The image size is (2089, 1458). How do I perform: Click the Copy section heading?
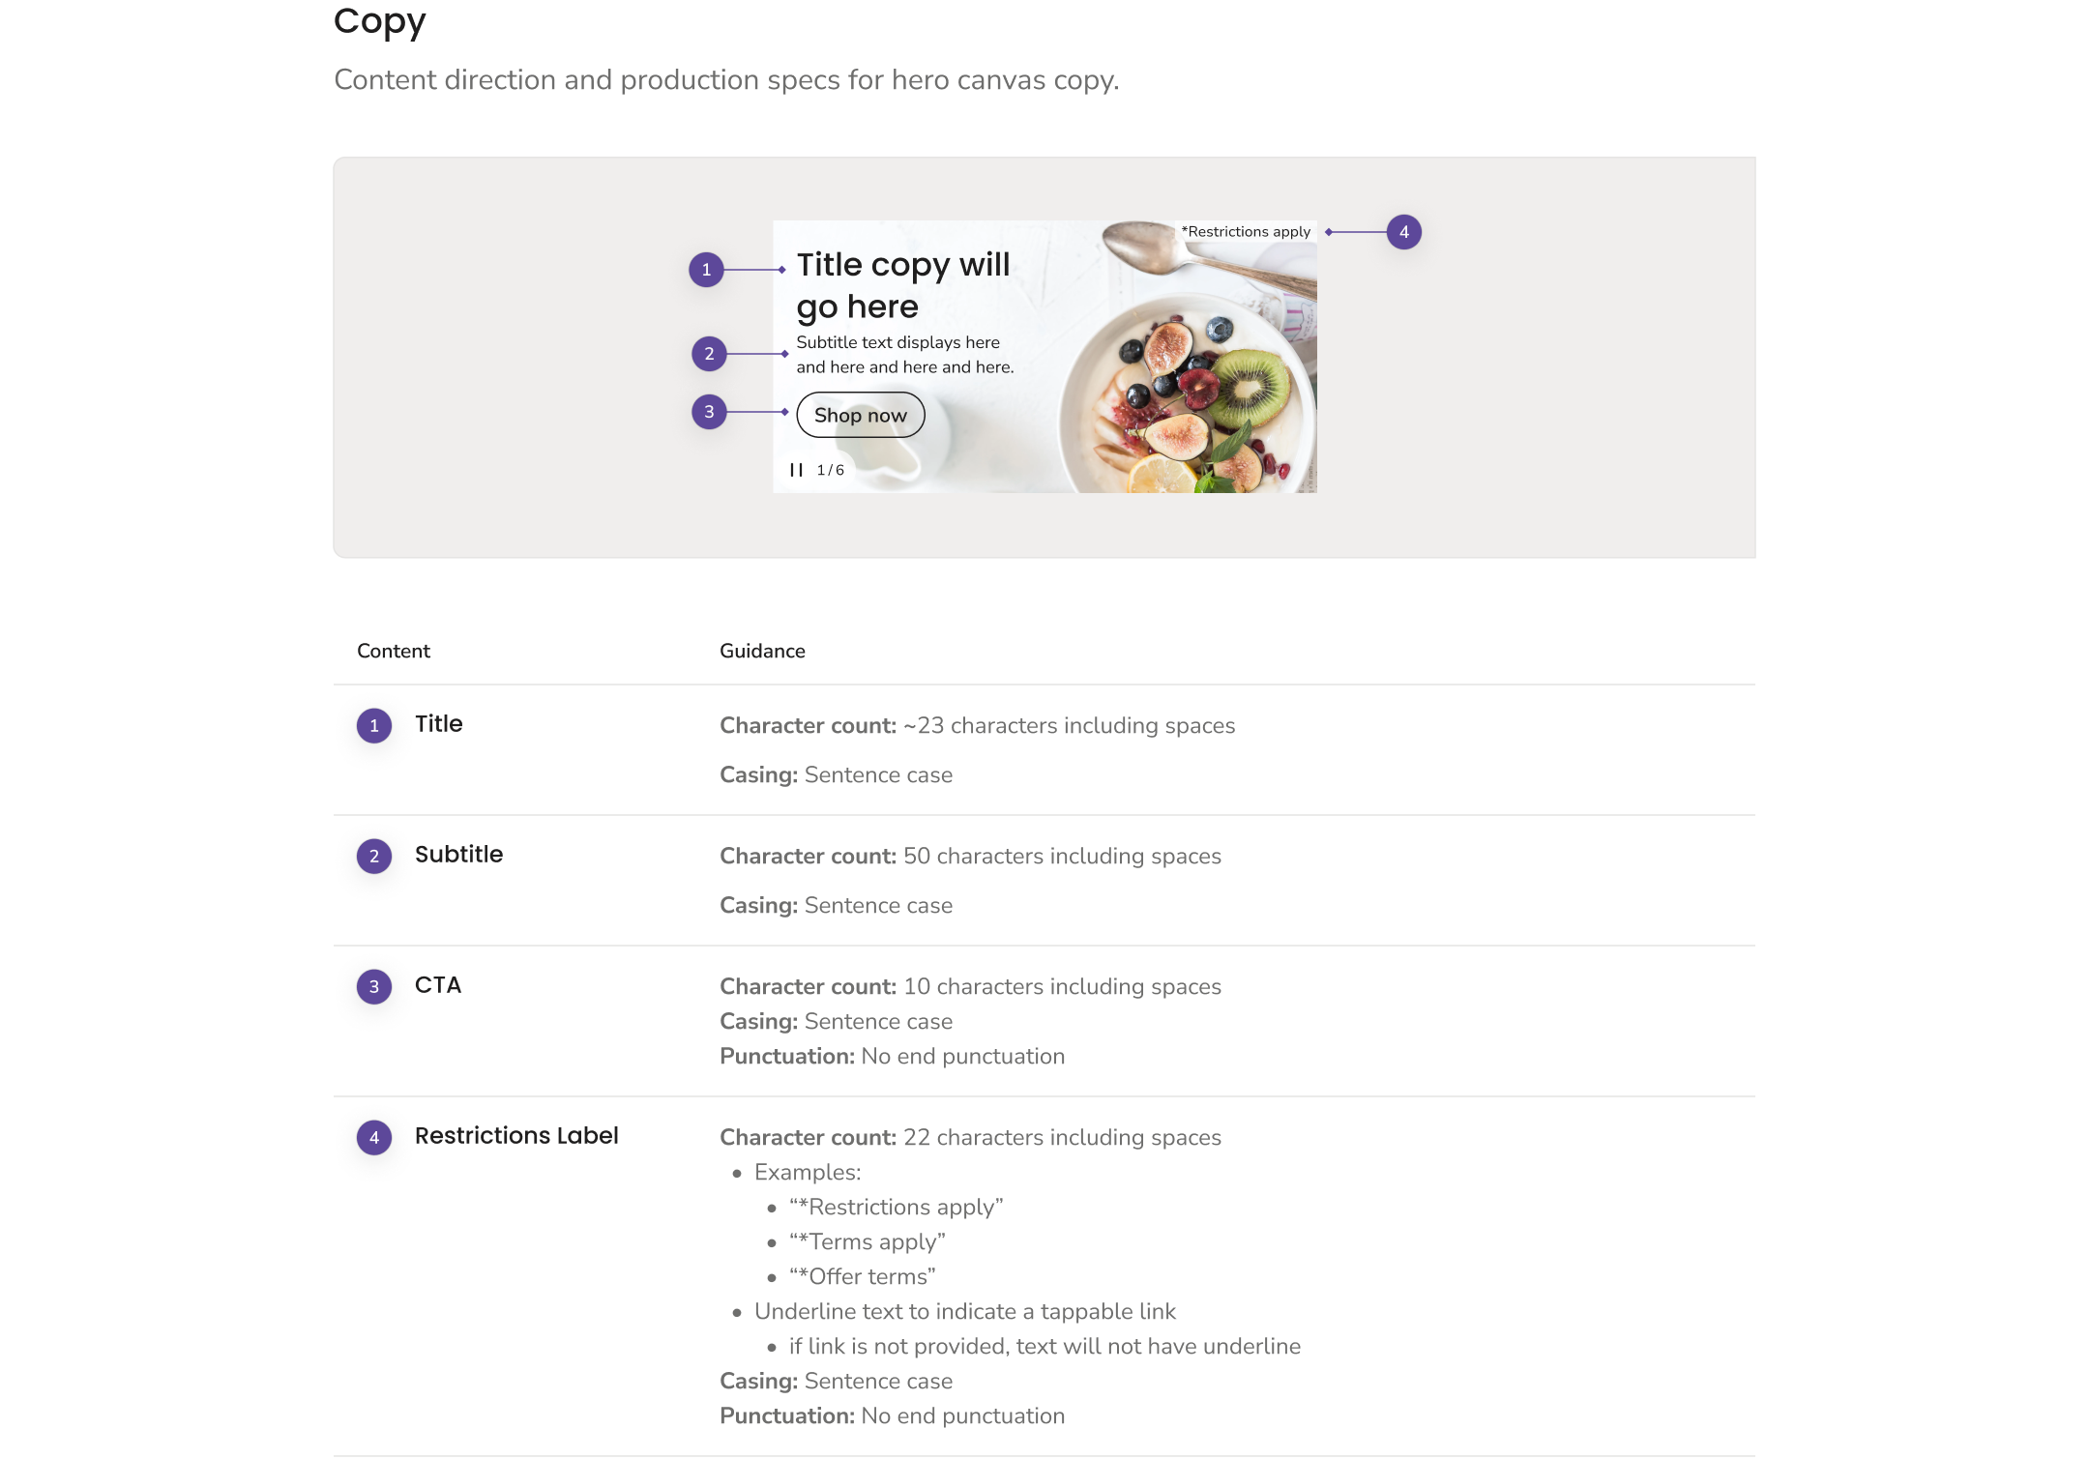(379, 21)
